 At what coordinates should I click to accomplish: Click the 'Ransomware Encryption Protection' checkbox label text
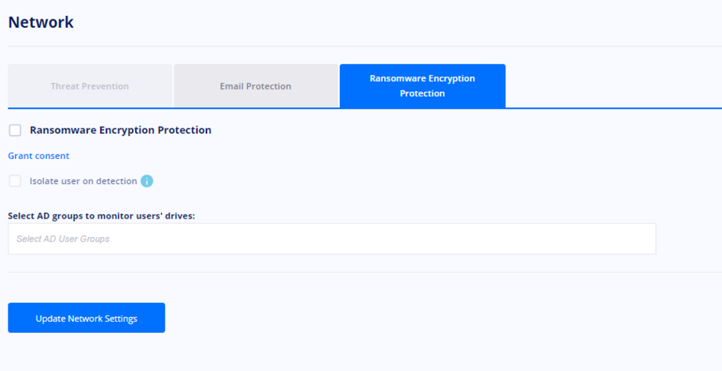pos(121,130)
